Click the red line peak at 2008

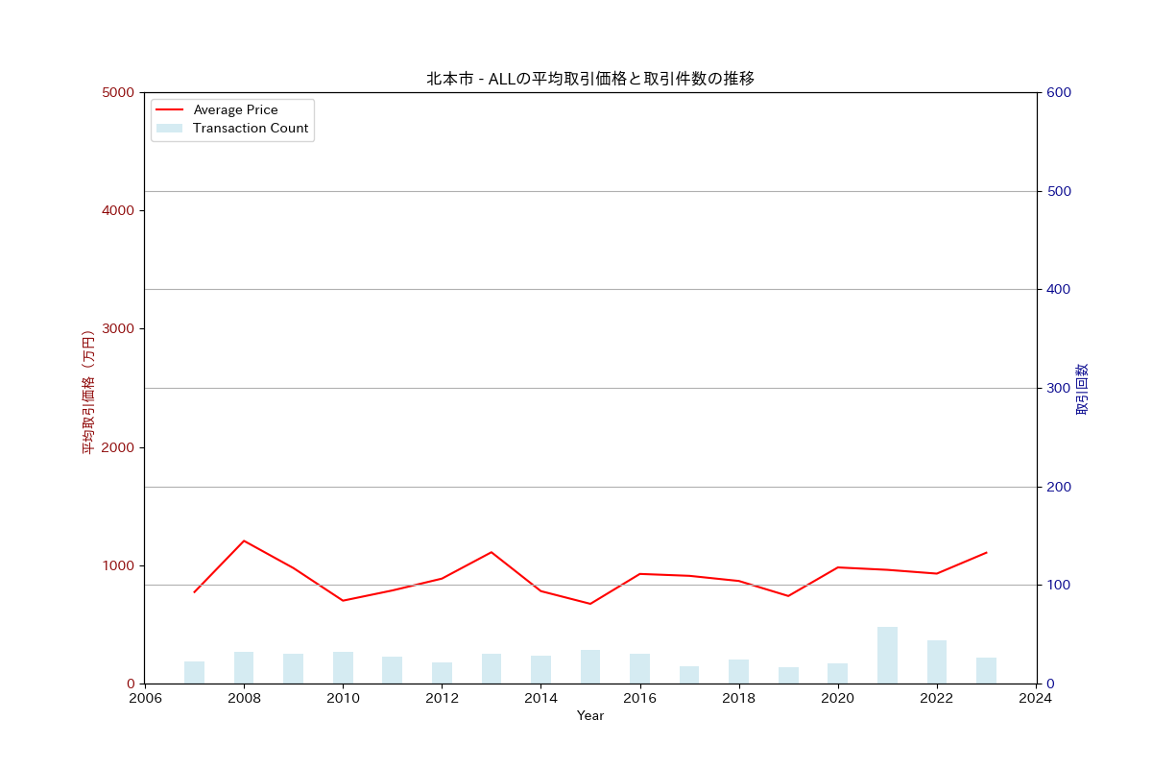(x=244, y=540)
